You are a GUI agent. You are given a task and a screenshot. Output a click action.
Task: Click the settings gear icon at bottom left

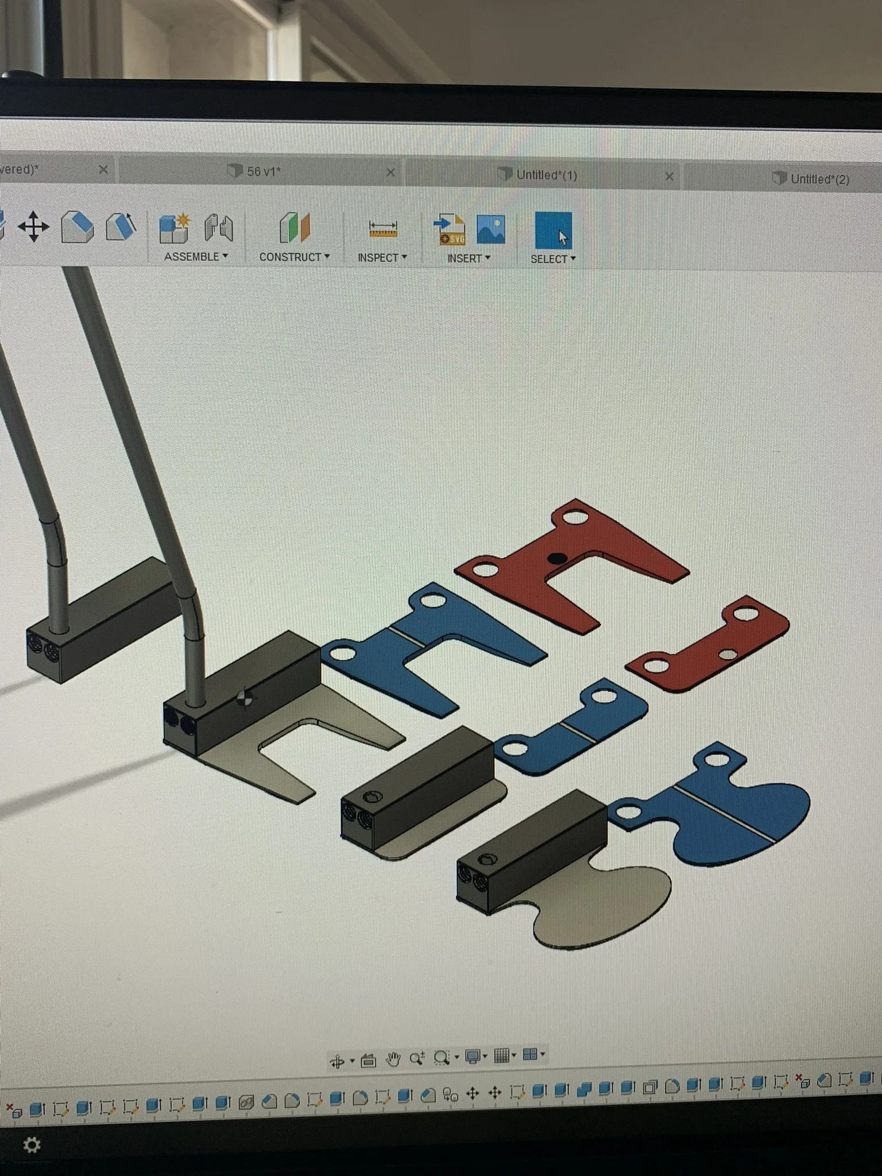tap(32, 1145)
